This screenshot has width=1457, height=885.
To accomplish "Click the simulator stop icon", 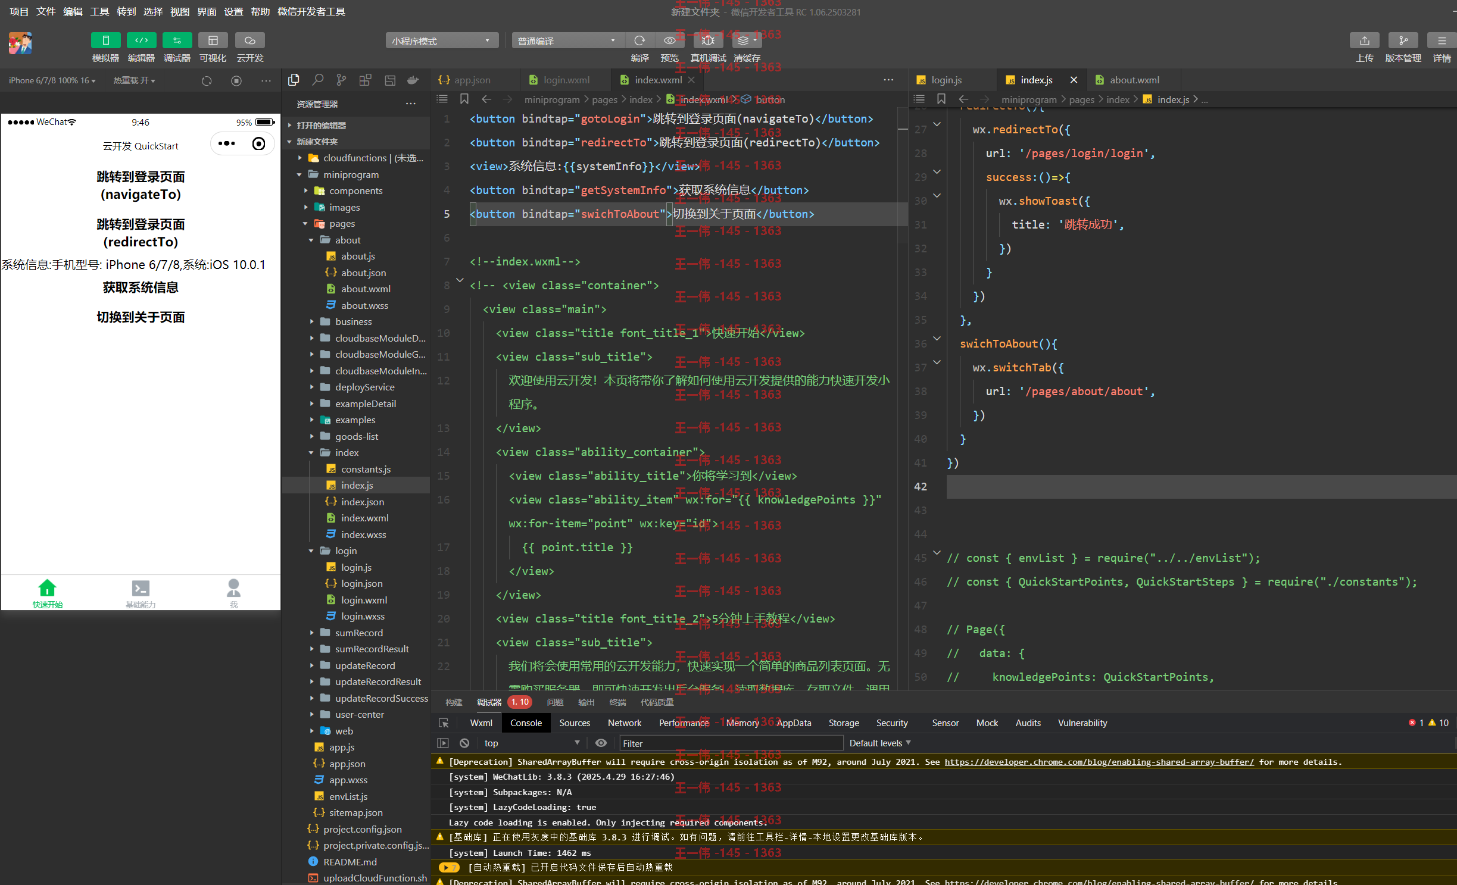I will pos(236,80).
